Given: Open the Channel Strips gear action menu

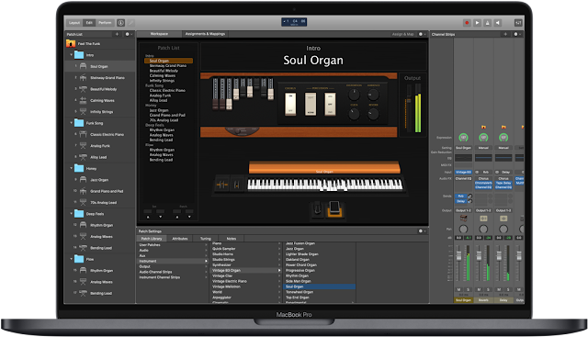Looking at the screenshot, I should [516, 34].
